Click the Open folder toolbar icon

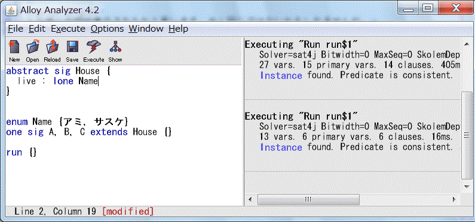pyautogui.click(x=32, y=51)
